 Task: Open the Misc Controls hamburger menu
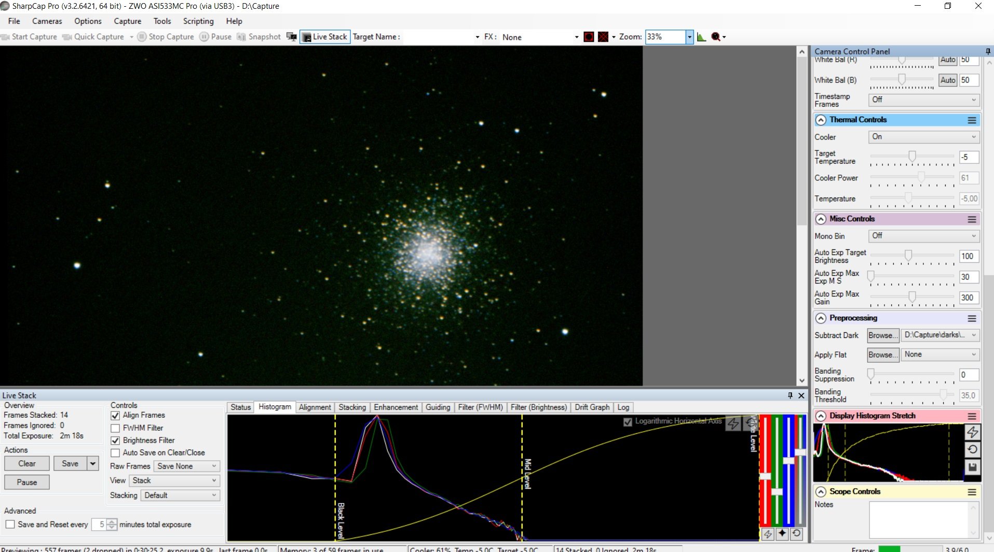(972, 219)
